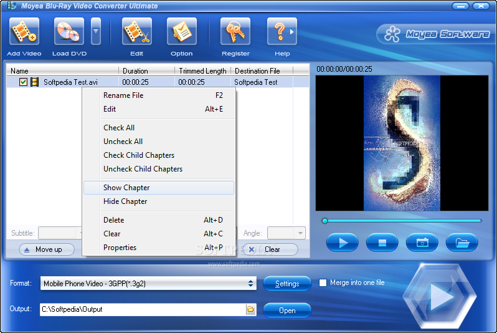Click the Register keys icon
Screen dimensions: 497x333
[x=235, y=31]
